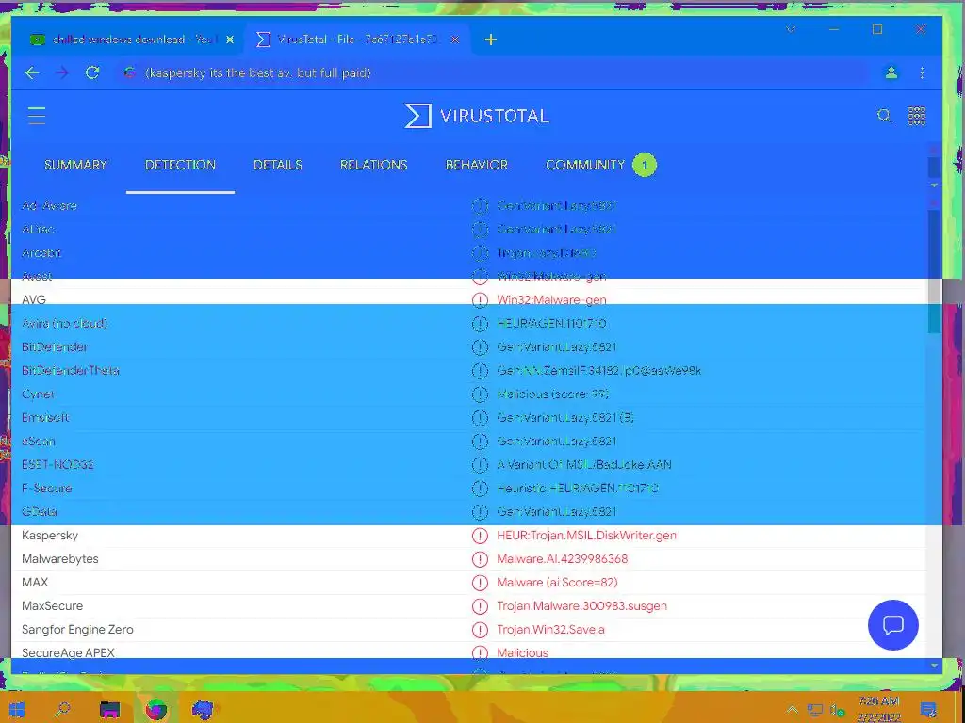Select 'Trojan.Win32.Save.a' result
This screenshot has width=965, height=723.
coord(550,630)
